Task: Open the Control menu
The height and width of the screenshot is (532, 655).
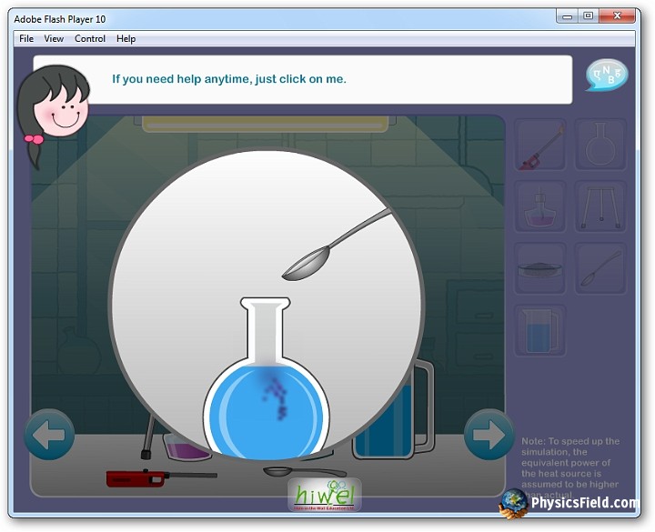Action: (x=90, y=38)
